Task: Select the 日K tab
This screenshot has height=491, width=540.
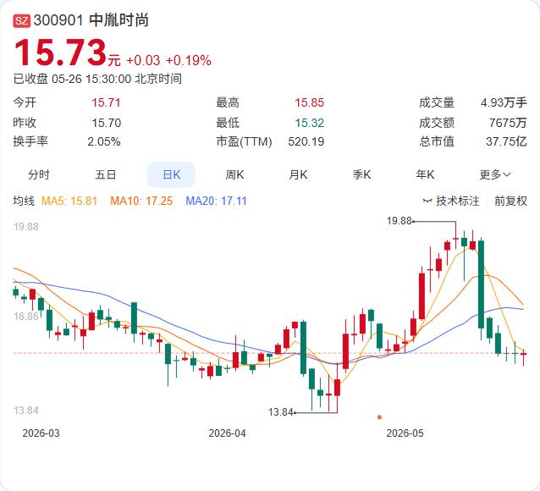Action: tap(171, 174)
